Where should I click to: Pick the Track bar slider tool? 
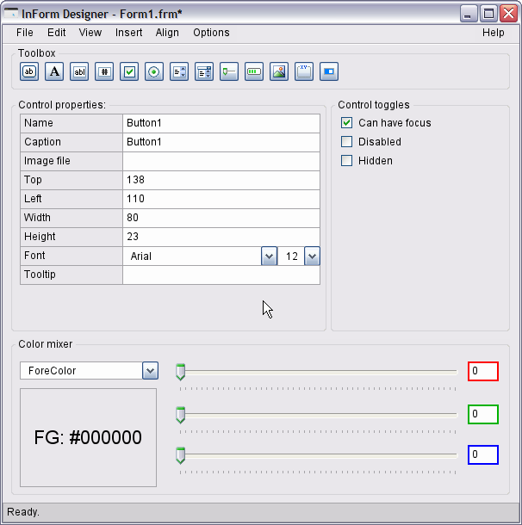pos(229,71)
